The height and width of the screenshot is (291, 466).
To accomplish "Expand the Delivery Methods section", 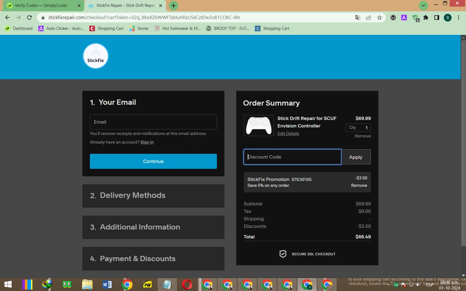I will point(153,196).
